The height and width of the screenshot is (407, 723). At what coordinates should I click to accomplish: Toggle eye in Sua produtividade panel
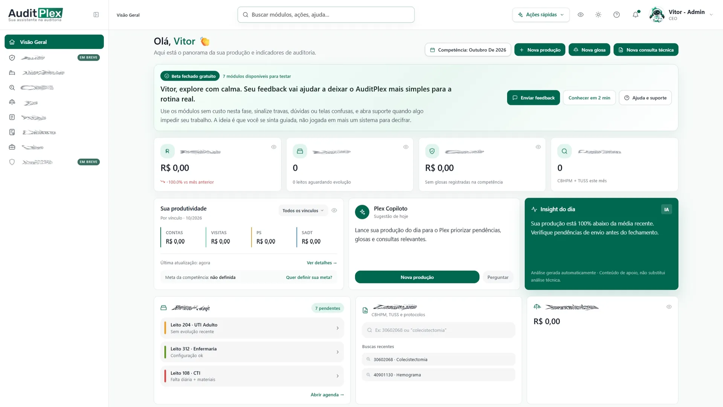tap(334, 210)
